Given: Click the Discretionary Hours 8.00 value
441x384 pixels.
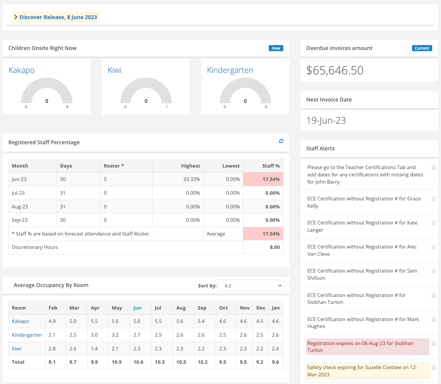Looking at the screenshot, I should [275, 247].
